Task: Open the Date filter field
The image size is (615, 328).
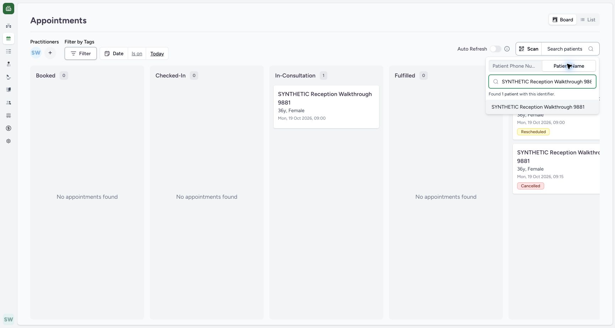Action: coord(114,53)
